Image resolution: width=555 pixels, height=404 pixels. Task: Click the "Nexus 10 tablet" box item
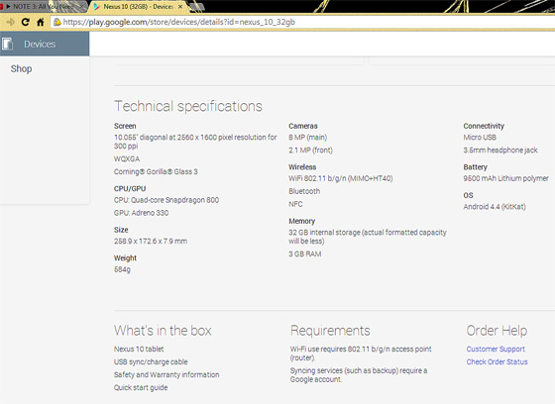tap(139, 349)
